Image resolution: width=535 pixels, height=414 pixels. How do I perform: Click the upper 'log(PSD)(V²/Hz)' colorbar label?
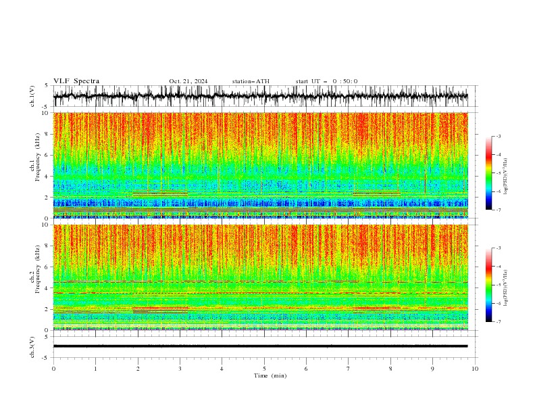[505, 177]
